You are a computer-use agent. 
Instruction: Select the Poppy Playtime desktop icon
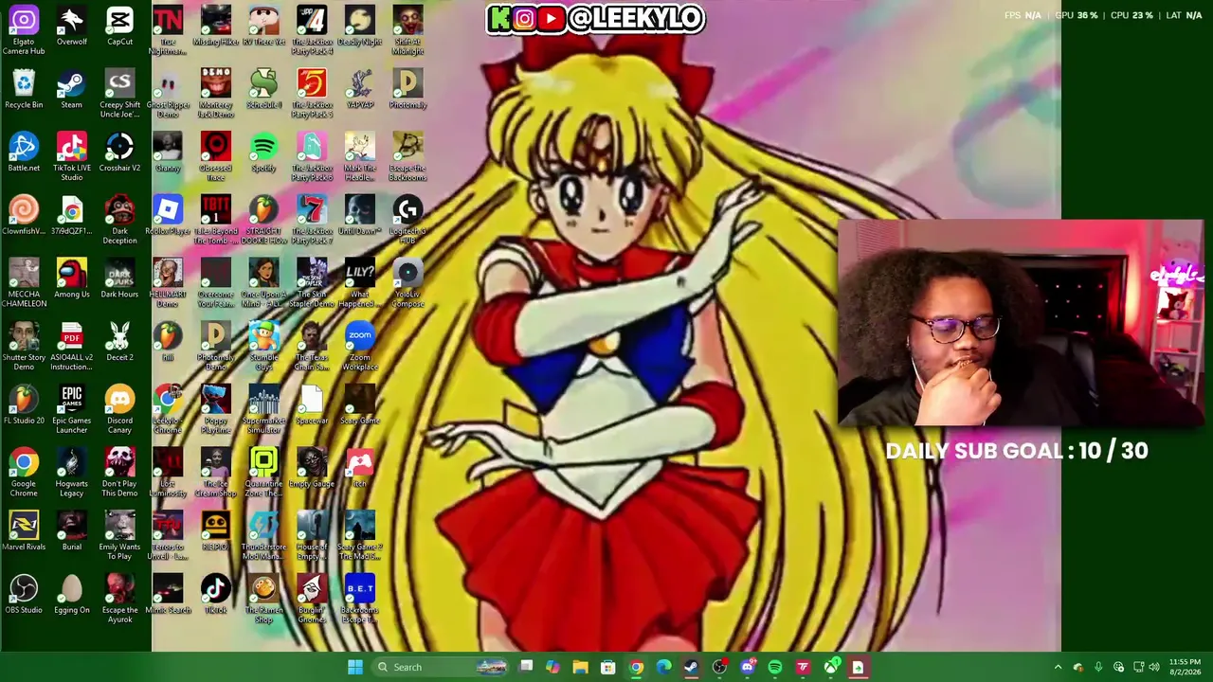[x=215, y=410]
